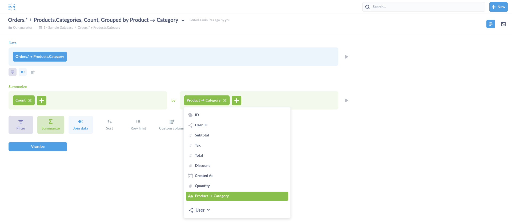Remove the Product → Category grouping
Viewport: 512px width, 222px height.
click(x=225, y=100)
